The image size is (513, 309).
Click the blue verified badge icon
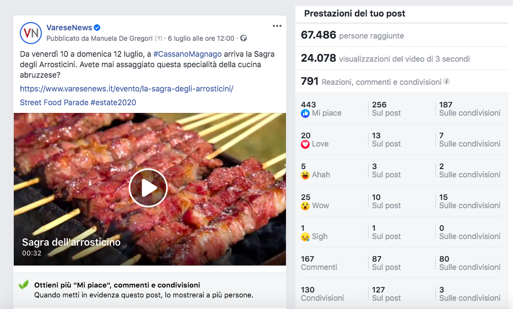click(97, 28)
